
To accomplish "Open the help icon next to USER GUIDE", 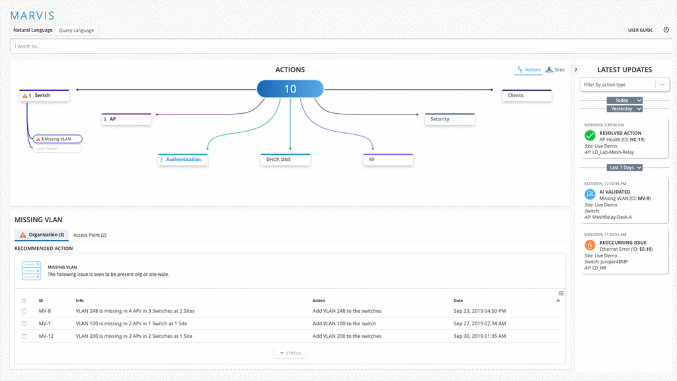I will click(666, 30).
